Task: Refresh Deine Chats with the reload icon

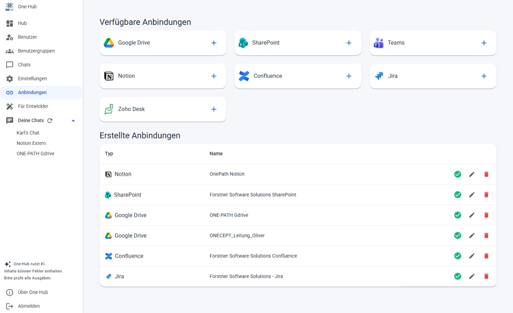Action: [50, 120]
